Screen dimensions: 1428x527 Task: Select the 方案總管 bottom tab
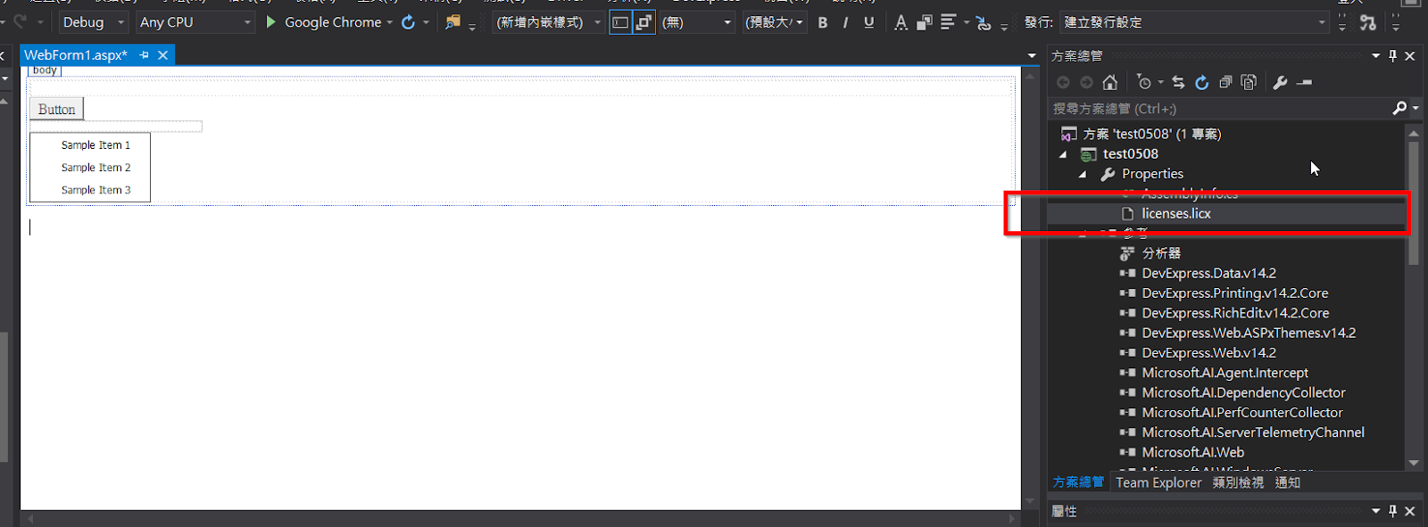1078,482
